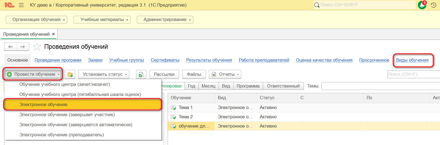This screenshot has height=145, width=440.
Task: Click Электронное о… cell in Тема 2 row
Action: click(x=235, y=117)
